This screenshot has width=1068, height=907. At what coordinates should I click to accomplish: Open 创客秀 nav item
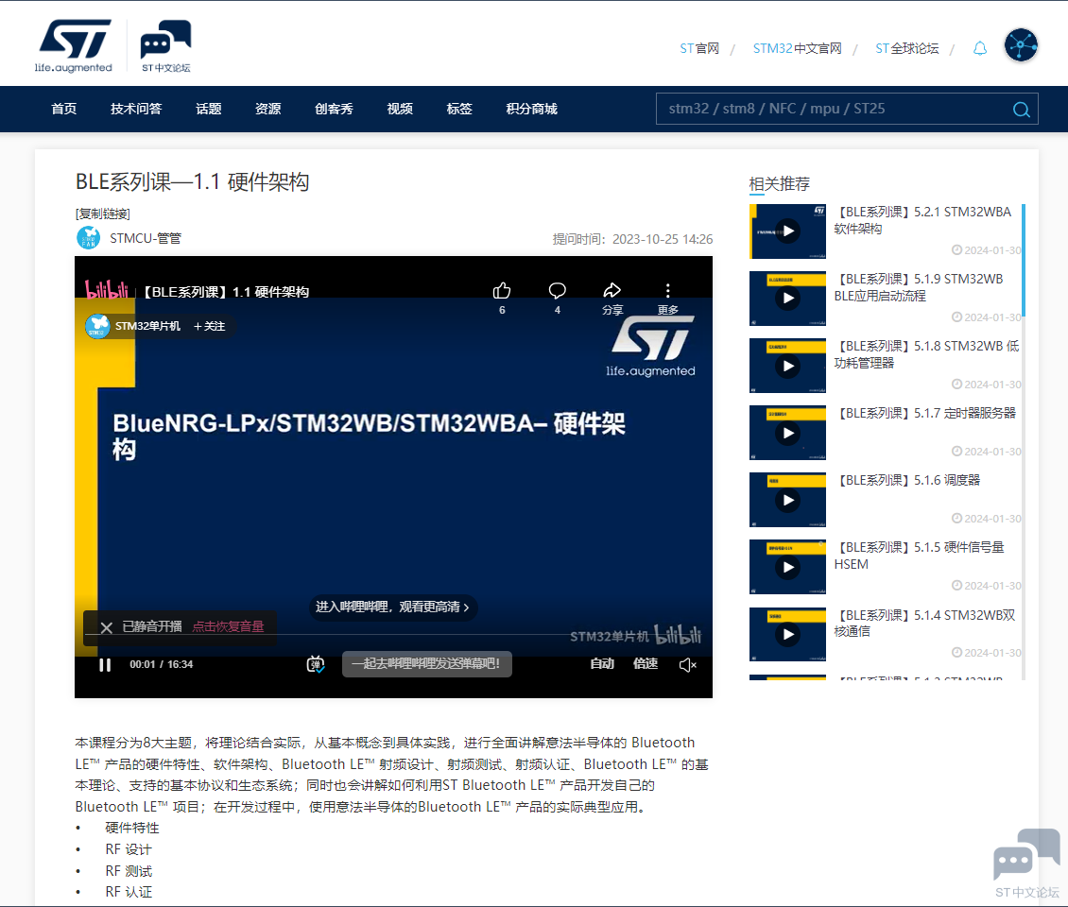click(334, 109)
